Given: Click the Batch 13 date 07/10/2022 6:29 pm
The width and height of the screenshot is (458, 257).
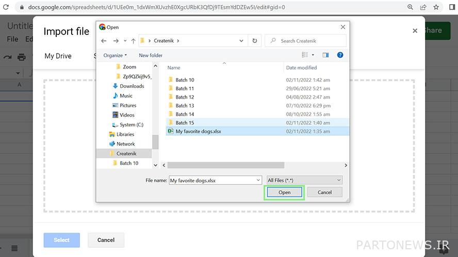Looking at the screenshot, I should 308,105.
